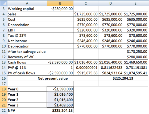Click row 6 Depreciation value in column D

click(x=110, y=25)
